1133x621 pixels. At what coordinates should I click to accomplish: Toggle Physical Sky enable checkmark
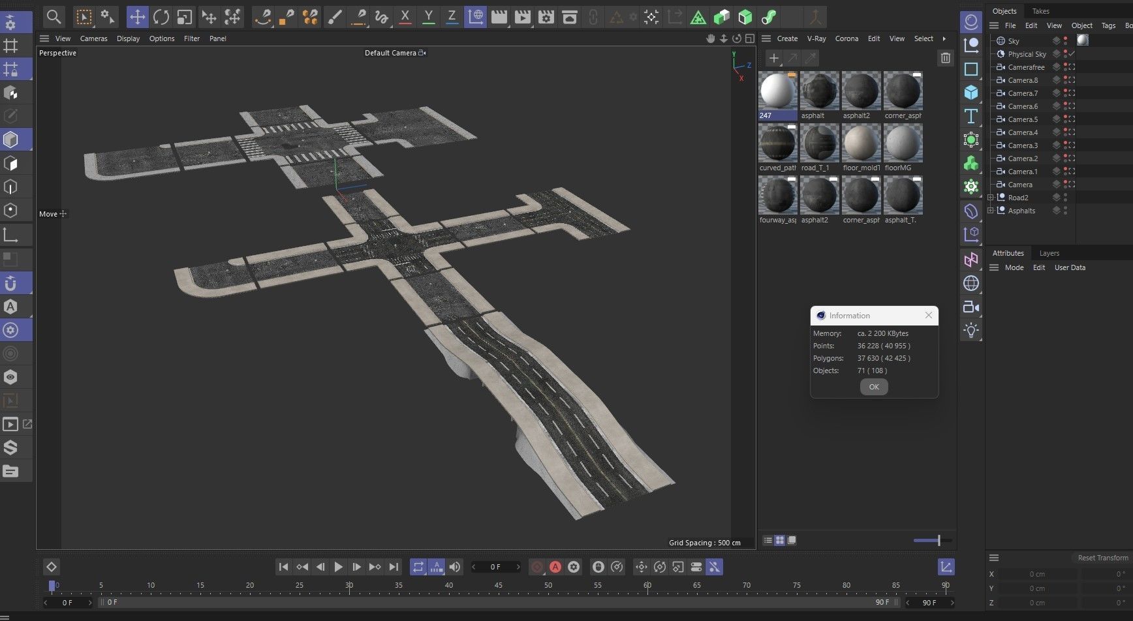[1072, 54]
